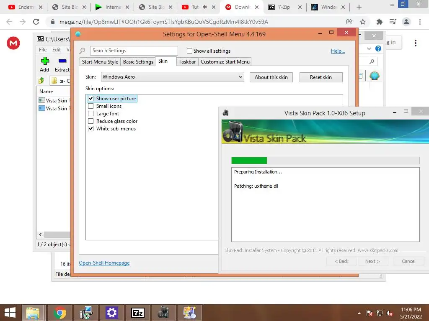Open the Skin dropdown (Windows Aero)

pos(172,77)
